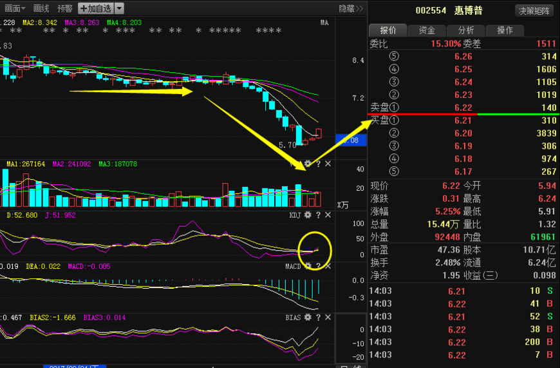
Task: Expand the 加自选 dropdown arrow
Action: [x=119, y=8]
